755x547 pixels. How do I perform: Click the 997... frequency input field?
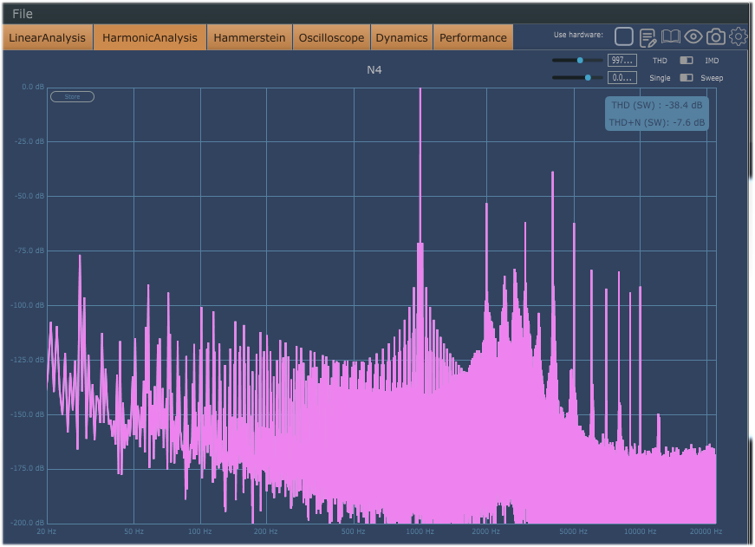click(x=622, y=60)
